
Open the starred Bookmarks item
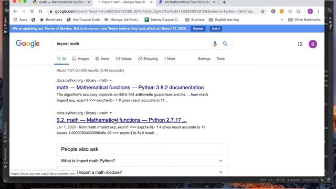coord(51,20)
